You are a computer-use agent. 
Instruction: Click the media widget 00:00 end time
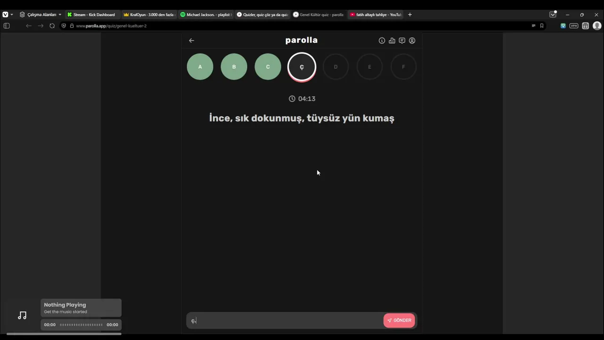(x=112, y=325)
